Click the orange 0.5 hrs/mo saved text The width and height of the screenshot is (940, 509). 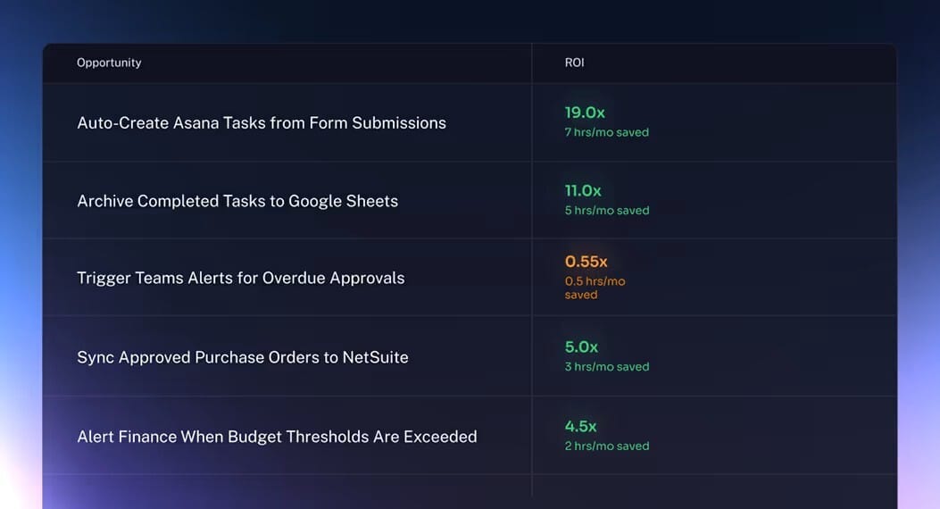click(595, 288)
